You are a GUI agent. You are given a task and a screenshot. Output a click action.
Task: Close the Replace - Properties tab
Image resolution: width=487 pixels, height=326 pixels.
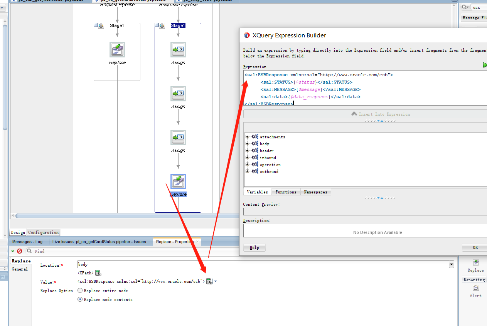197,241
